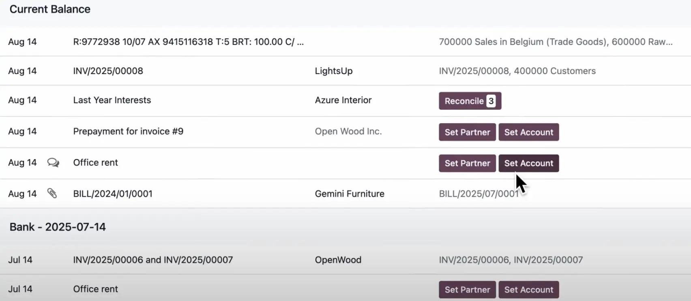The width and height of the screenshot is (691, 301).
Task: Click the Bank - 2025-07-14 statement header
Action: (58, 226)
